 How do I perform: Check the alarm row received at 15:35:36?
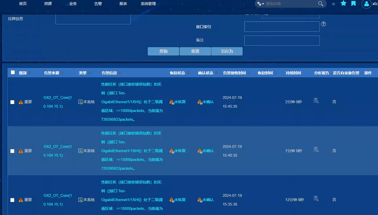tap(12, 200)
